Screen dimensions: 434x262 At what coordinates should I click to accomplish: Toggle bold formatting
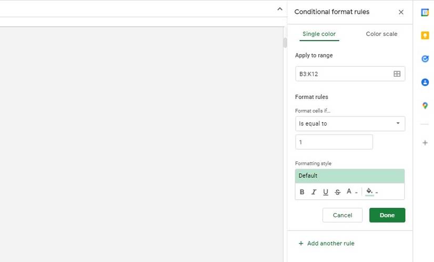(302, 192)
